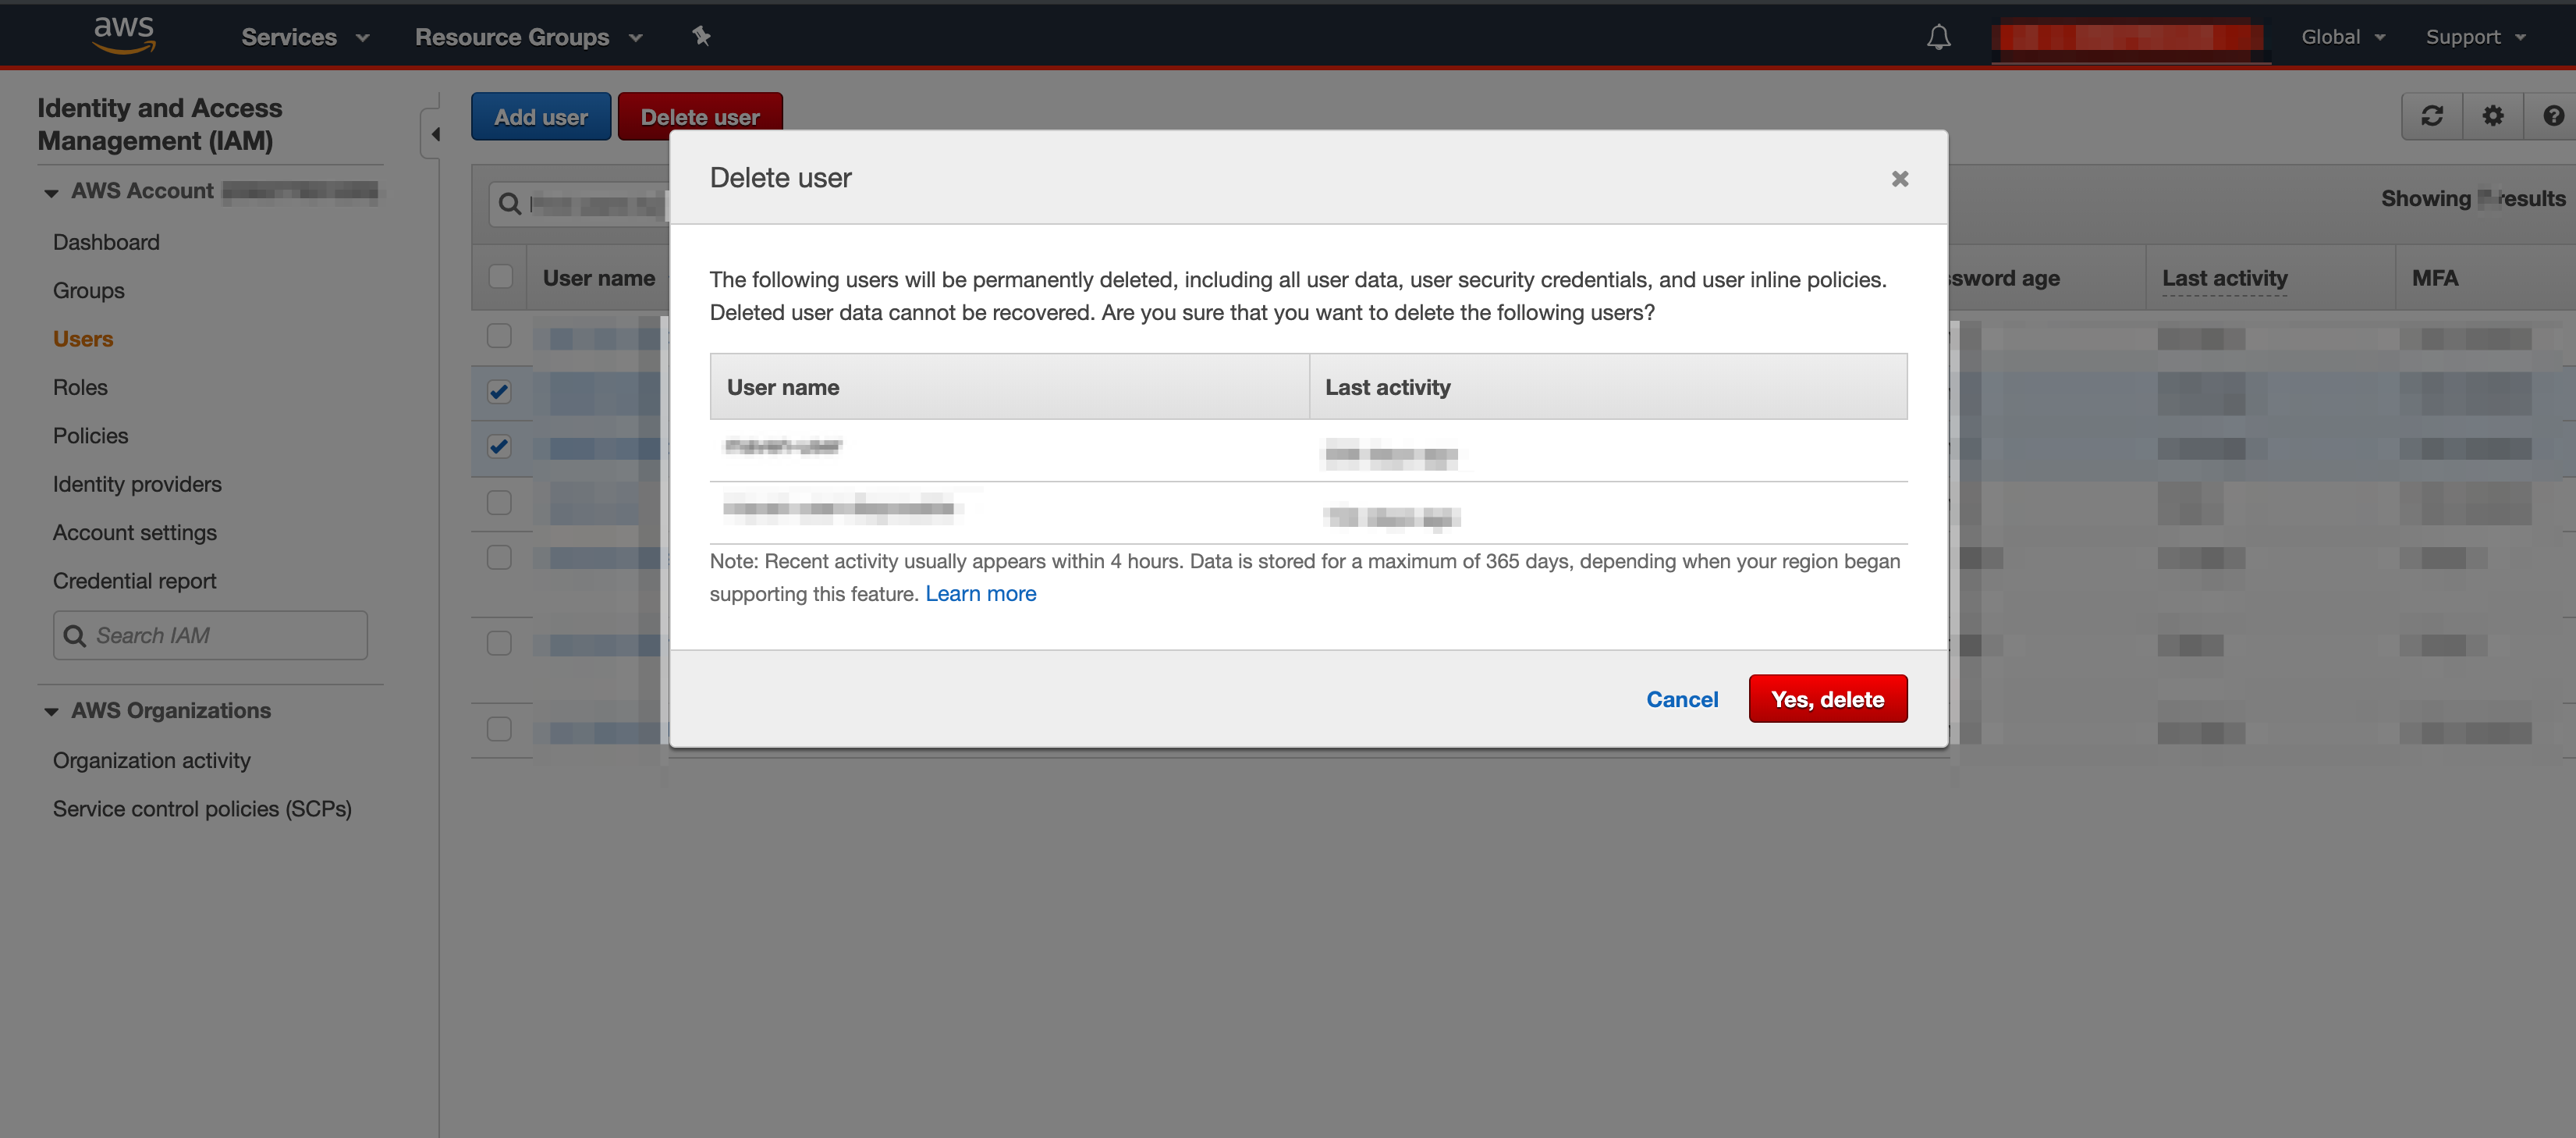Click the search magnifier in user filter
The image size is (2576, 1138).
click(509, 204)
